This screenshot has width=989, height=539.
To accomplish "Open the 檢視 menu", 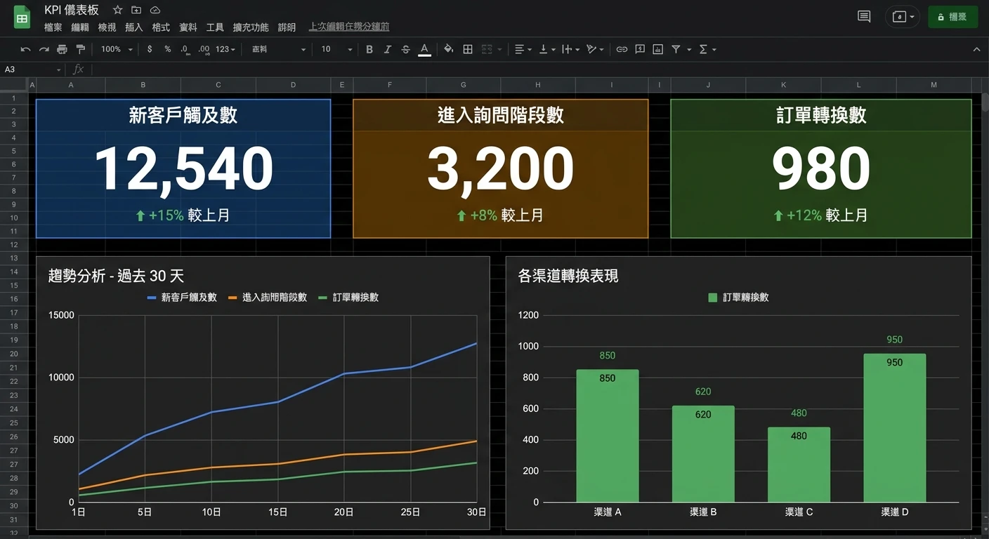I will (107, 27).
